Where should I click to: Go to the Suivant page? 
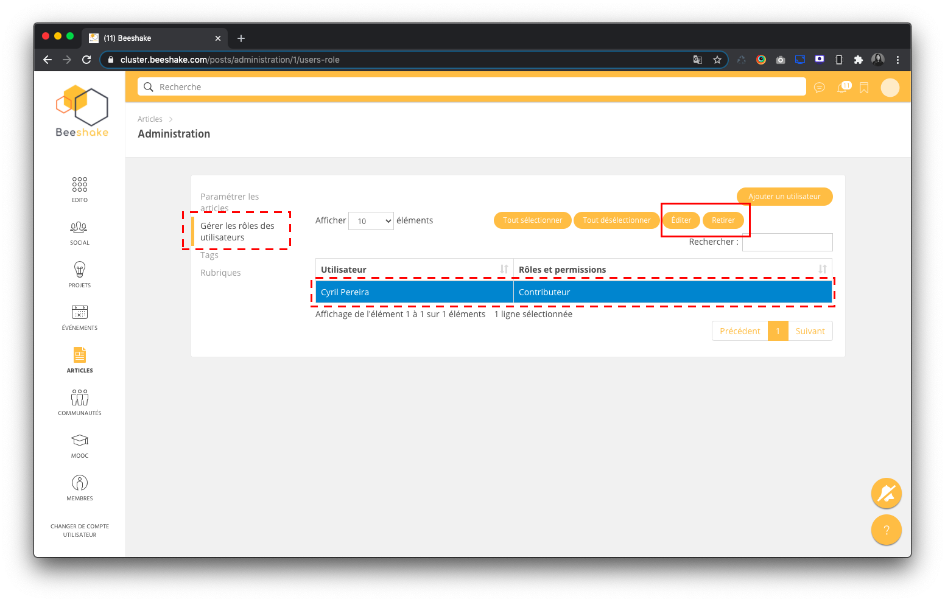810,331
